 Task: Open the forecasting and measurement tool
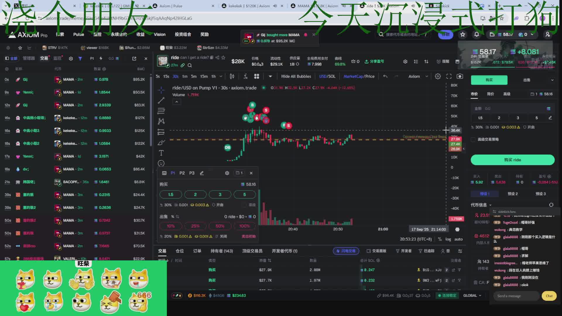pyautogui.click(x=161, y=132)
